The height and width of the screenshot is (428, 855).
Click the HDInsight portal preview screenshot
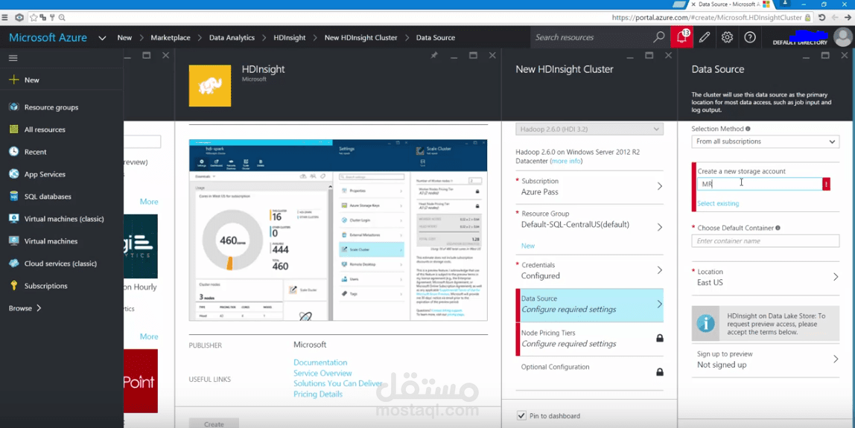(338, 230)
